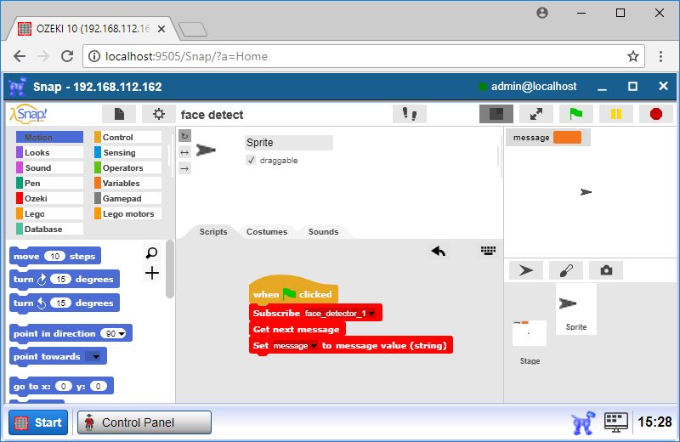The height and width of the screenshot is (442, 680).
Task: Add a new turtle sprite
Action: (526, 270)
